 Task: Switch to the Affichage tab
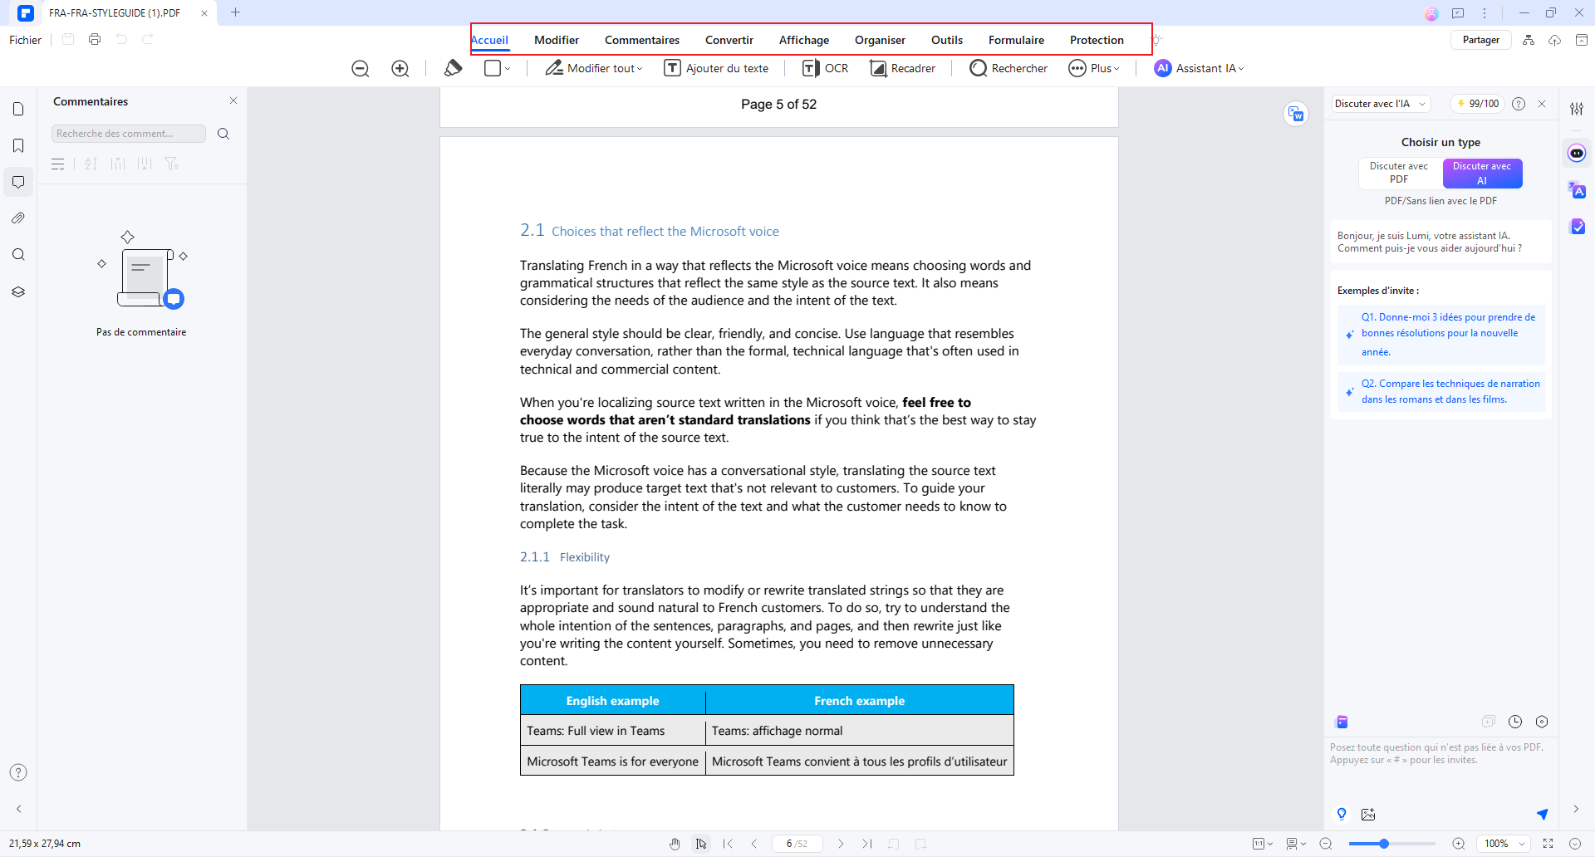[804, 40]
